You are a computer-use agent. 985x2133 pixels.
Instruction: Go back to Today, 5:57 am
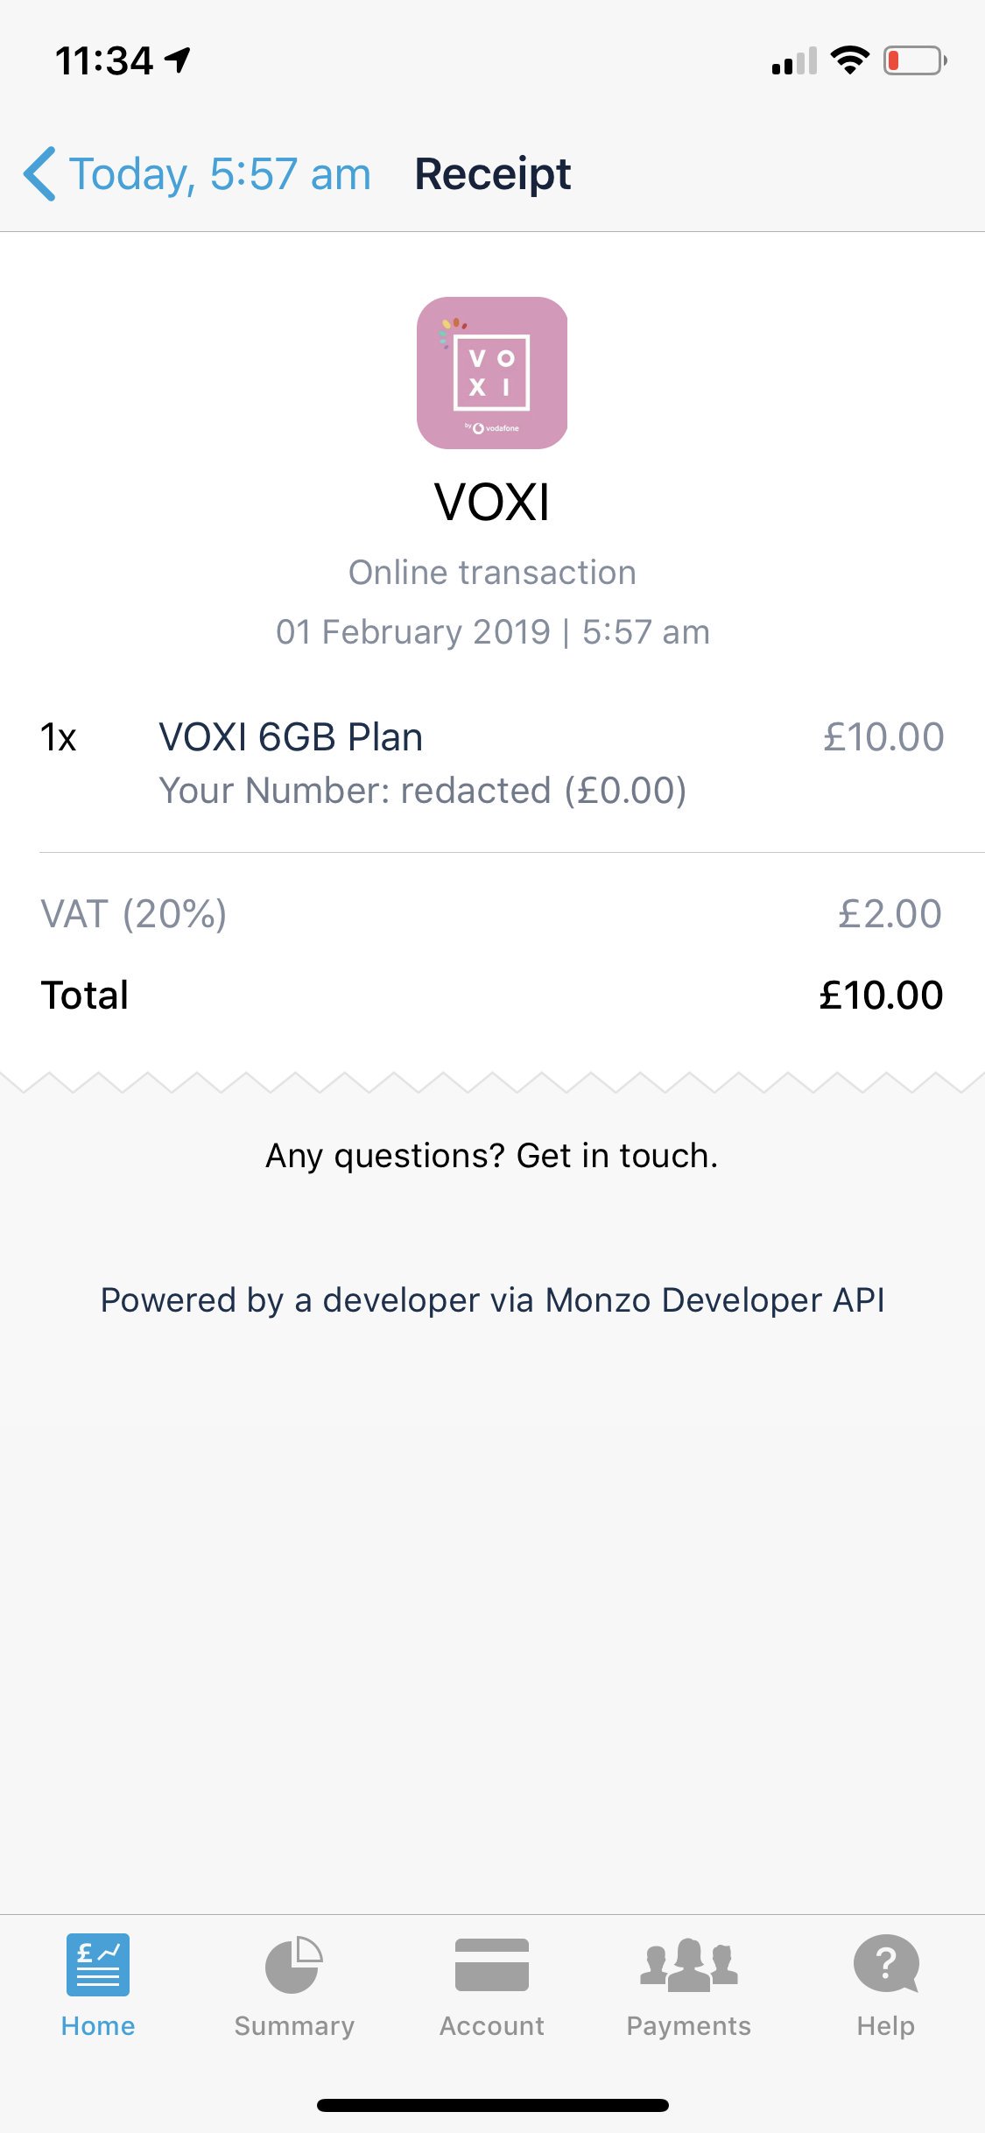tap(220, 174)
